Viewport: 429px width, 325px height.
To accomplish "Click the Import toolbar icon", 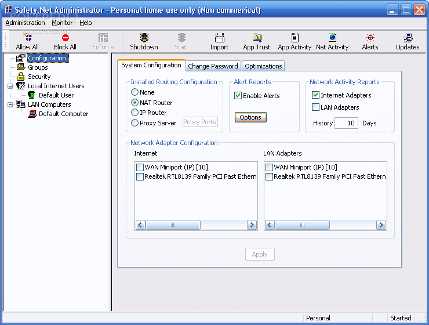I will [219, 38].
